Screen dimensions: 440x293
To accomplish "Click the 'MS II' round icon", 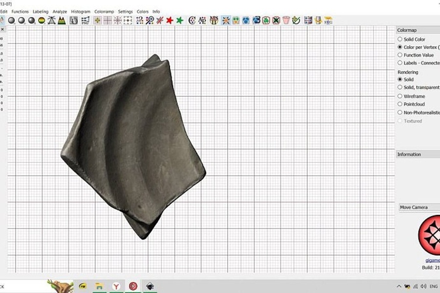I will click(214, 21).
